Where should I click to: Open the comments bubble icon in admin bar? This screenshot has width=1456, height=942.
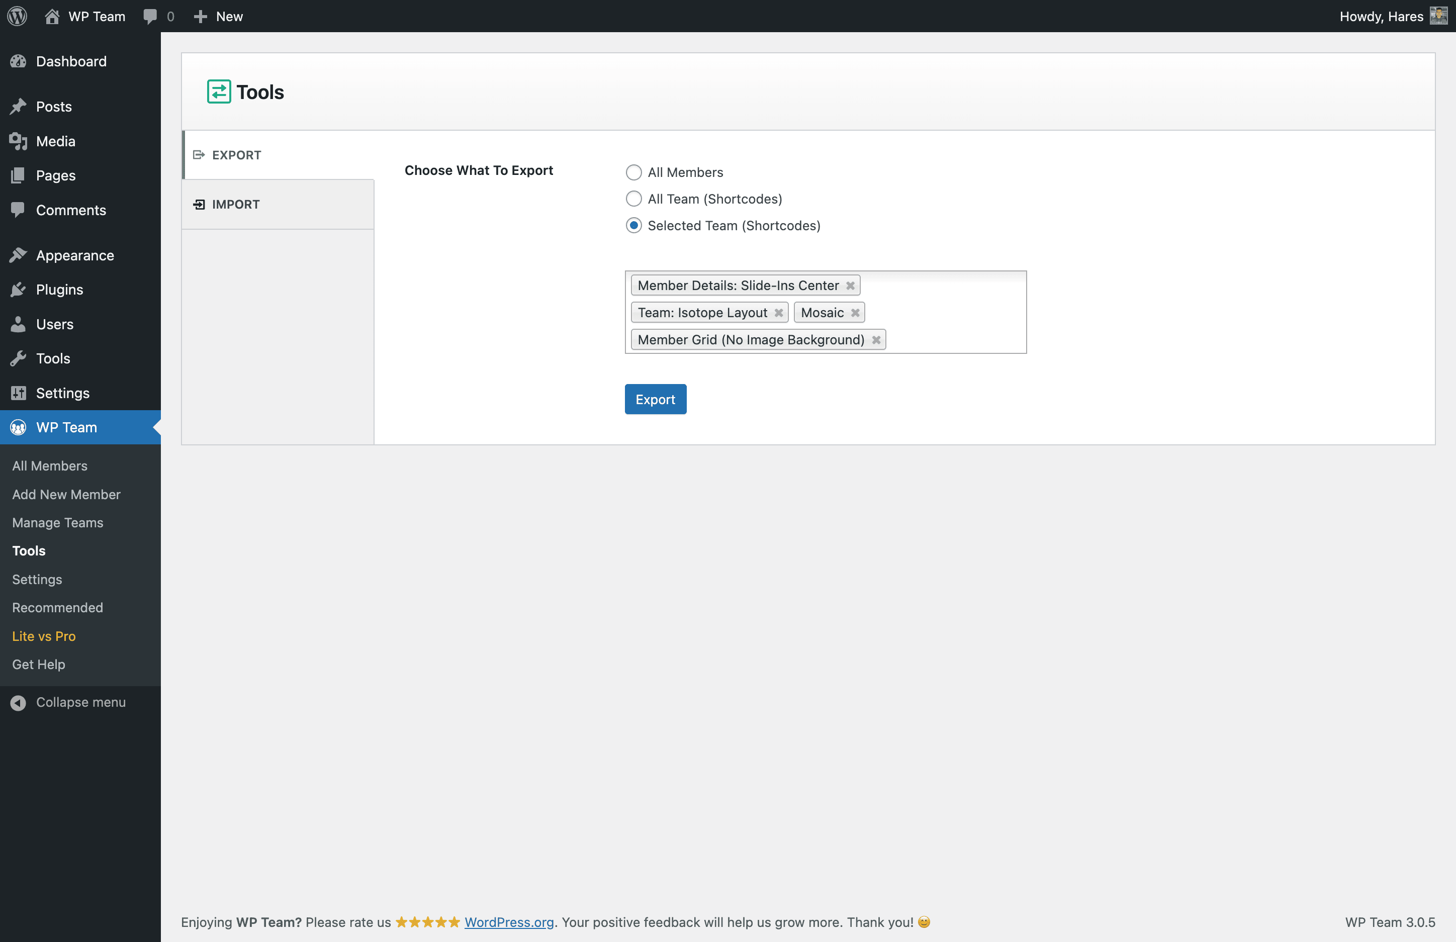(150, 16)
